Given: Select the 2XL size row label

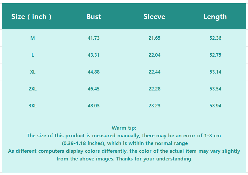Looking at the screenshot, I should click(33, 89).
